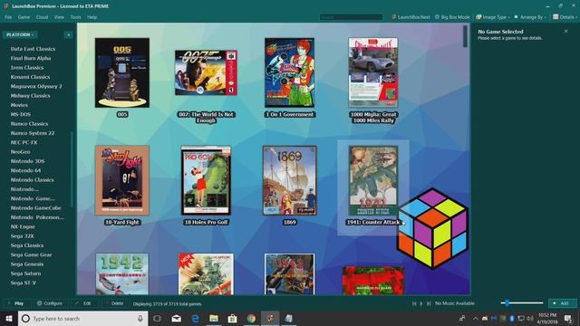
Task: Select Sega 32X platform
Action: [x=22, y=235]
